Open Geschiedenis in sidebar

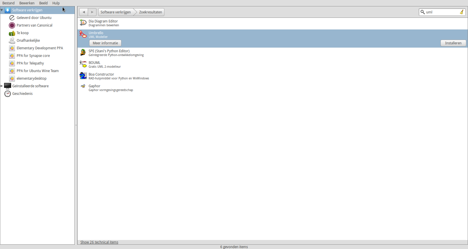(x=22, y=94)
